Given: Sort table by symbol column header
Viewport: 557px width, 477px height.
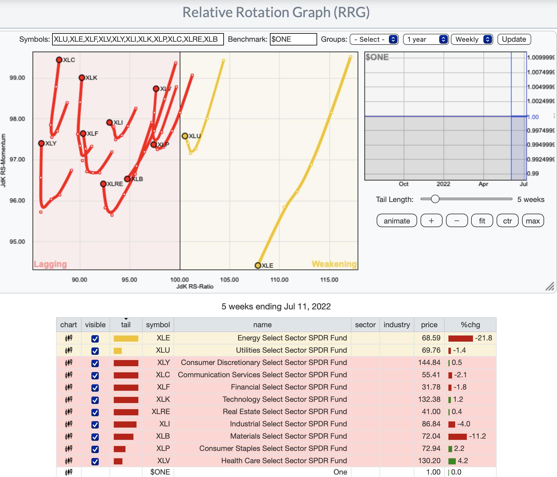Looking at the screenshot, I should [158, 325].
